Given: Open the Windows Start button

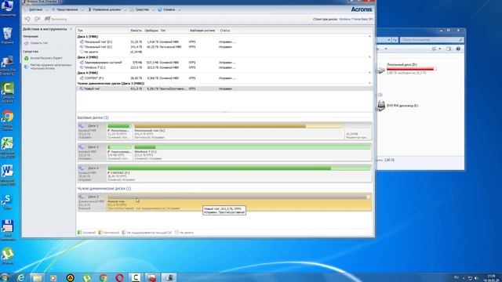Looking at the screenshot, I should pos(5,277).
